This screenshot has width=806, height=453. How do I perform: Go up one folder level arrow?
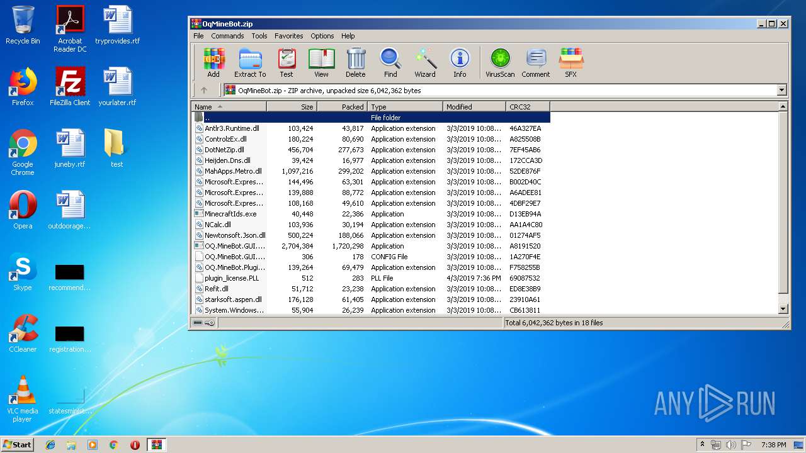[x=203, y=90]
